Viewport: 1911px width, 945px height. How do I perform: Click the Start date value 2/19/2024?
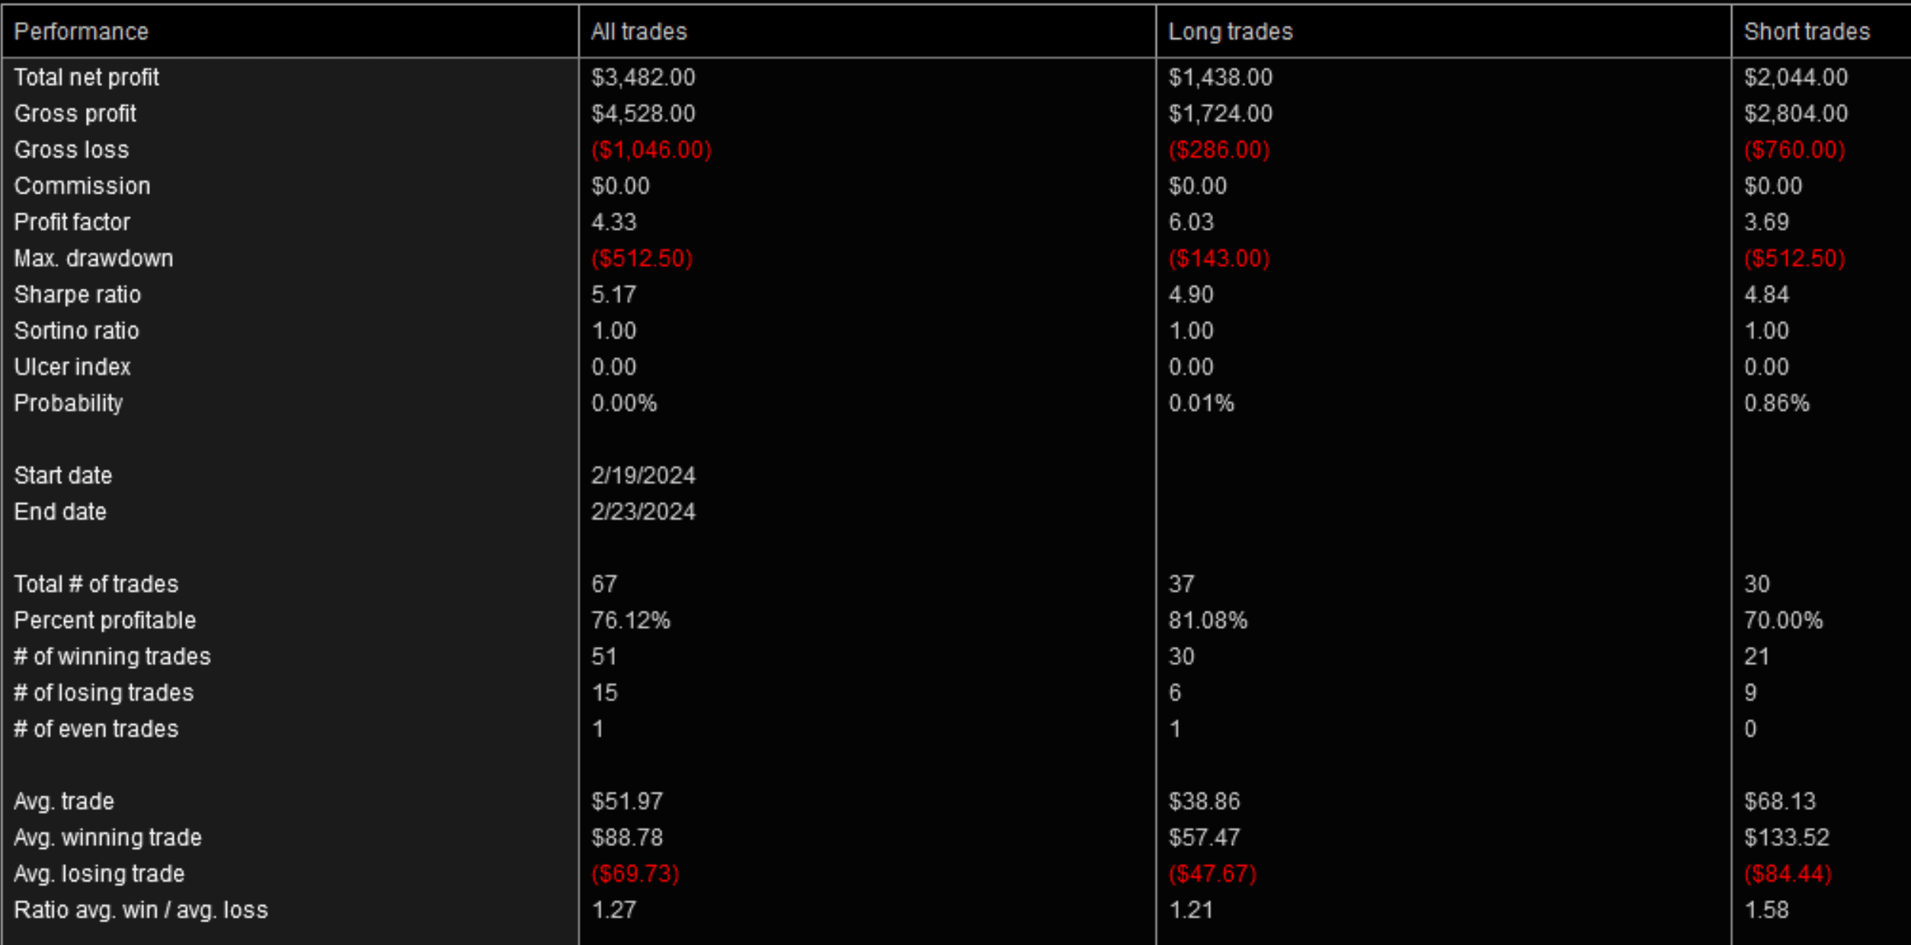pyautogui.click(x=643, y=476)
